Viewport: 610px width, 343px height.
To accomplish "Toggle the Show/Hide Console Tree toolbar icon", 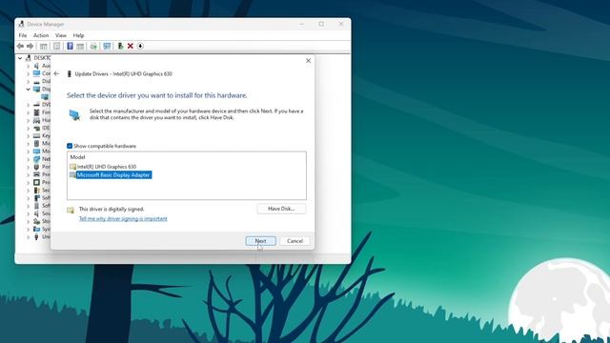I will (44, 47).
